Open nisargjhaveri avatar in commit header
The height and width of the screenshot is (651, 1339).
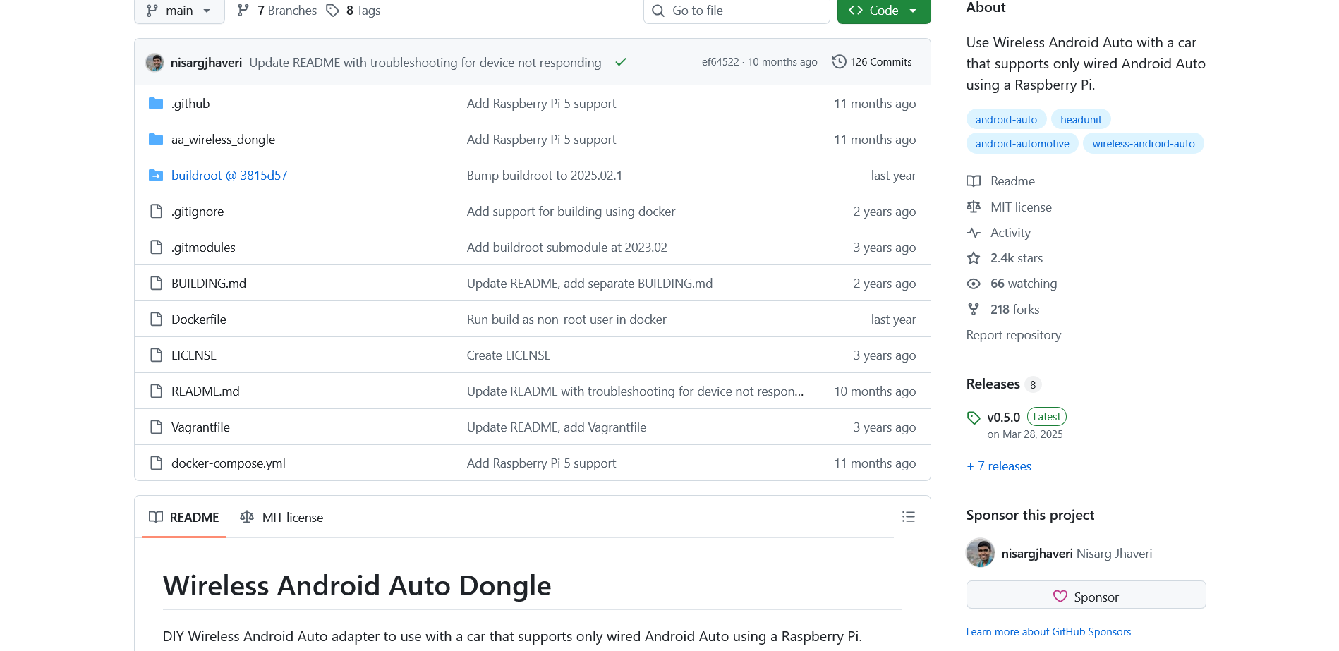click(155, 62)
